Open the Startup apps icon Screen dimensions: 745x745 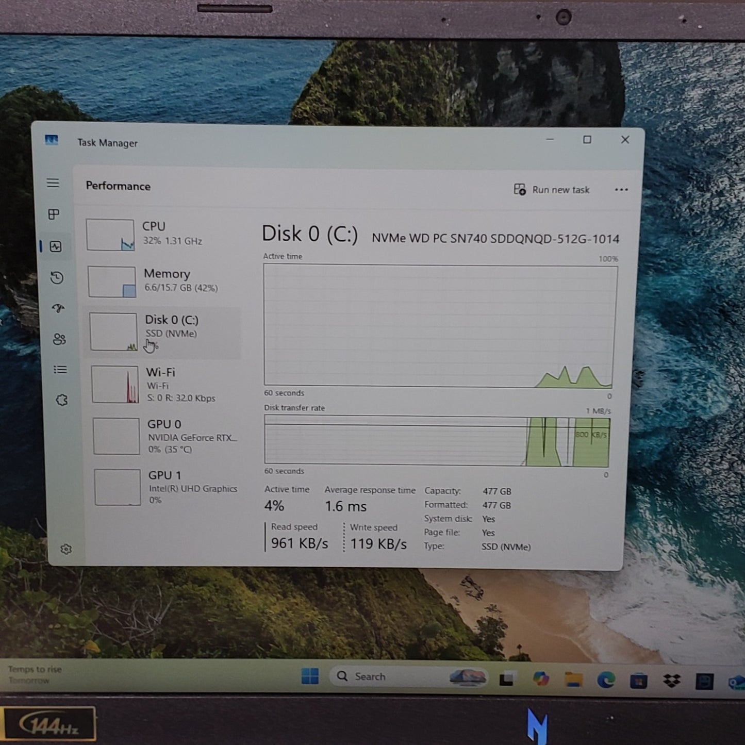point(58,308)
